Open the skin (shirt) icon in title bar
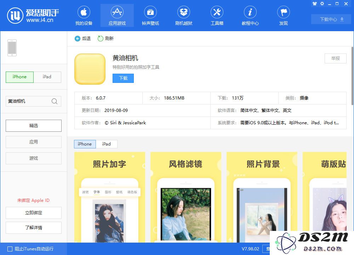 [x=314, y=4]
